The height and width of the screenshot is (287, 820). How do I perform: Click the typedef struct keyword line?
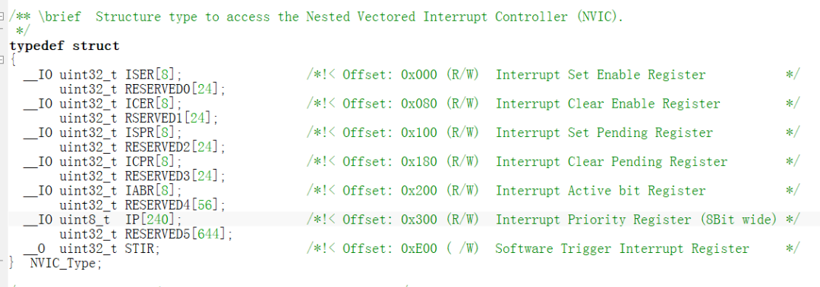pyautogui.click(x=65, y=46)
